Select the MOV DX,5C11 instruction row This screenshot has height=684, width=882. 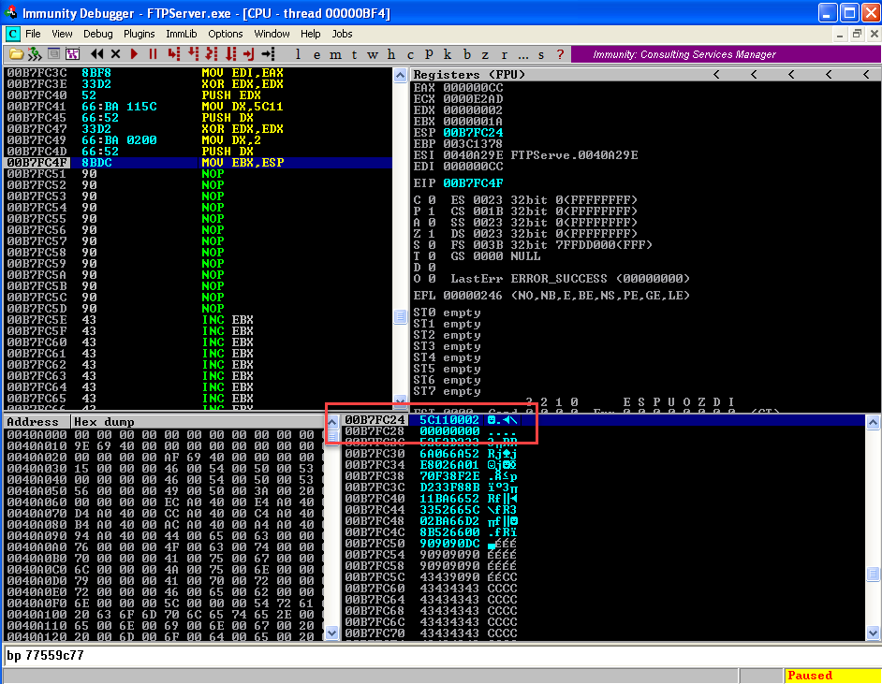click(198, 107)
